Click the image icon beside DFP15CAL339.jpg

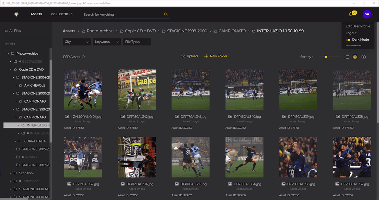click(284, 117)
